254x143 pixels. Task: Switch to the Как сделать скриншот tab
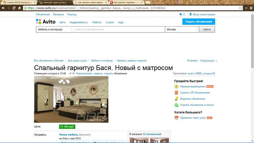[126, 2]
